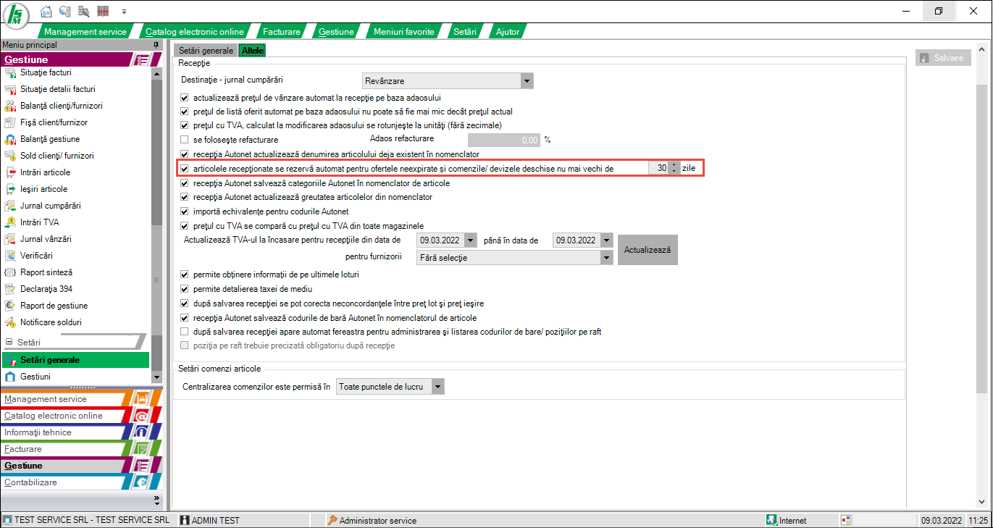The image size is (993, 528).
Task: Switch to the Setări generale tab
Action: pos(206,51)
